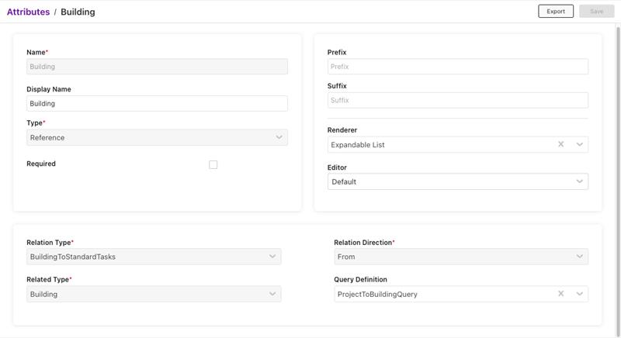This screenshot has height=338, width=621.
Task: Click the Editor label
Action: pyautogui.click(x=337, y=167)
